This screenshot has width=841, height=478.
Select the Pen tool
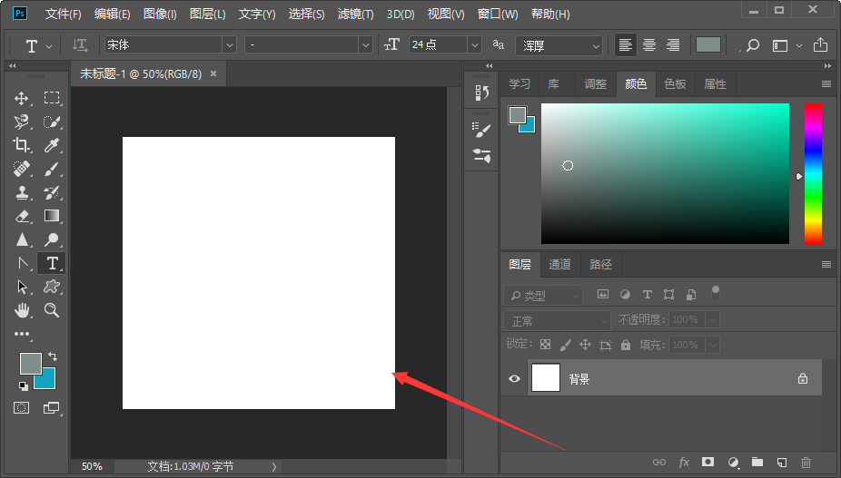(22, 263)
